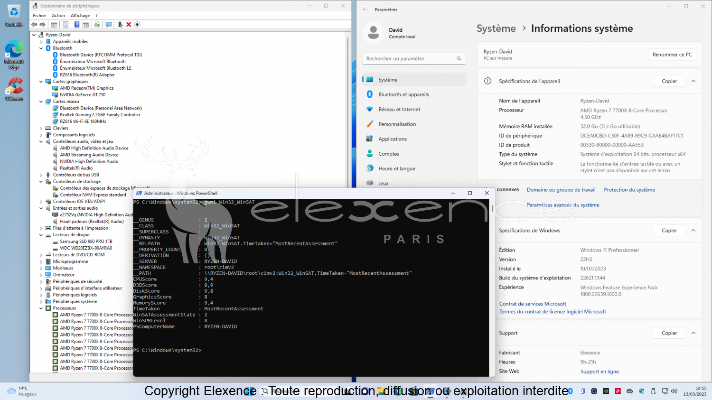Open Jeux in Settings sidebar
This screenshot has width=712, height=400.
click(414, 183)
